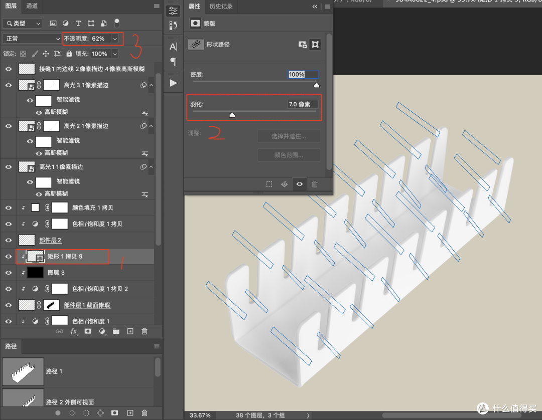Viewport: 542px width, 420px height.
Task: Filter layers by type (T) icon
Action: [x=78, y=24]
